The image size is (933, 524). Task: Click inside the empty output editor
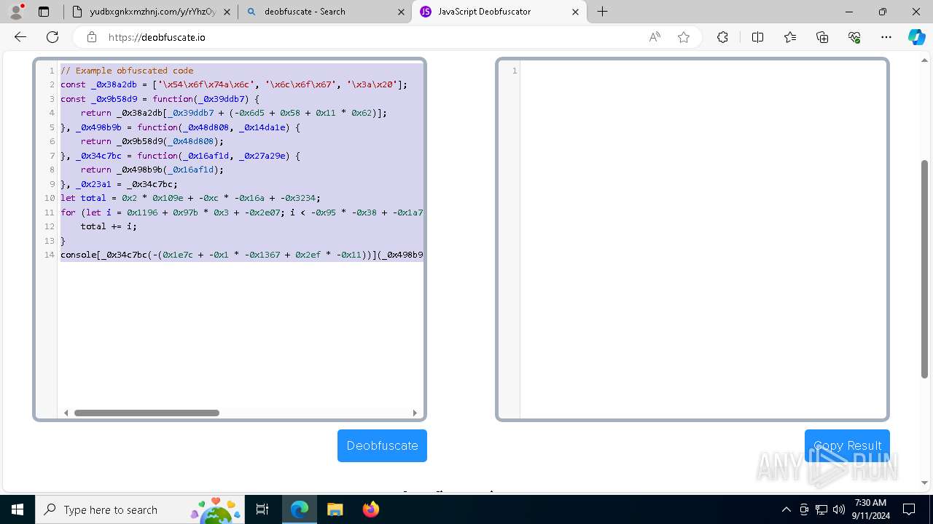tap(703, 239)
